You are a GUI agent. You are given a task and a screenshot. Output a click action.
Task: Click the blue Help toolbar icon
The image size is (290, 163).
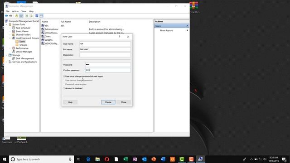click(37, 16)
